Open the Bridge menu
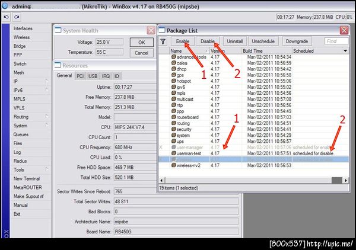 [x=20, y=46]
